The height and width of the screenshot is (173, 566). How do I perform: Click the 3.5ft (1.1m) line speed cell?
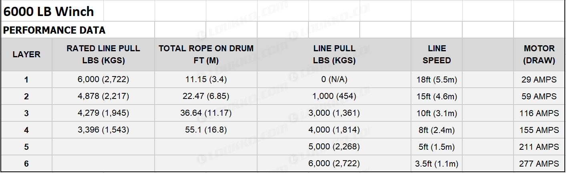point(437,164)
